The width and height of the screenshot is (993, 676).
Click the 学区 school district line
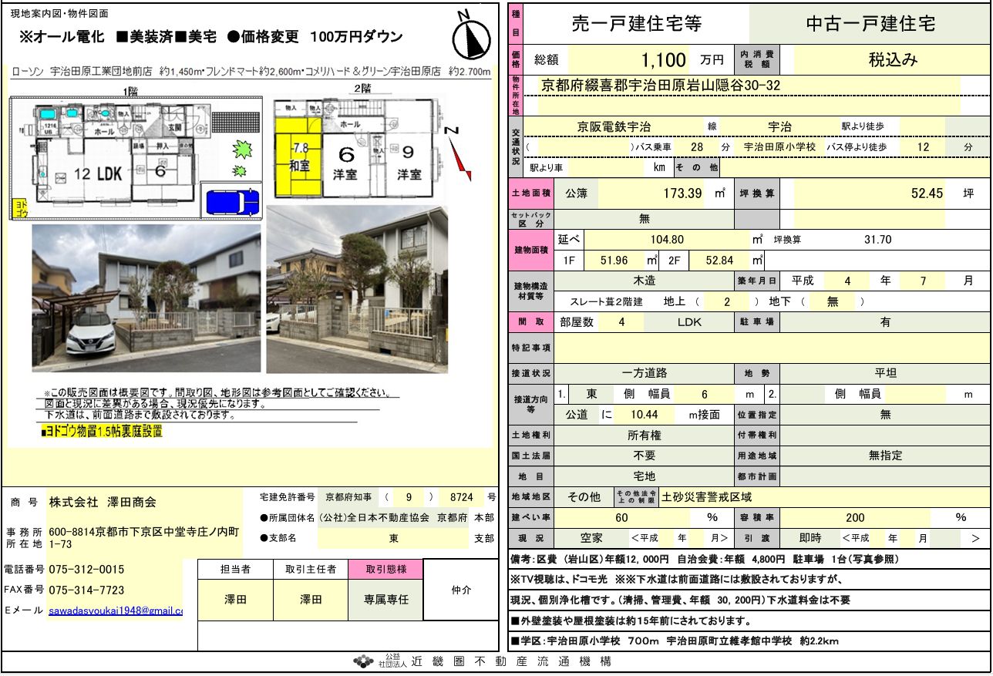675,641
